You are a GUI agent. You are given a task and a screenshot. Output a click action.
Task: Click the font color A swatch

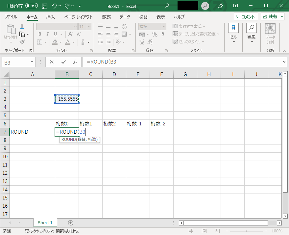pos(68,42)
